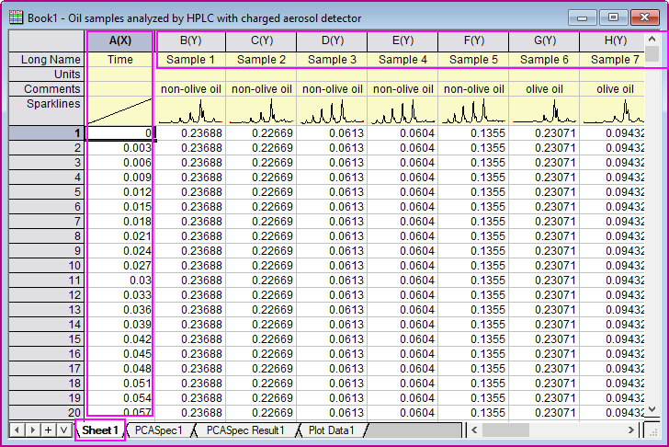Click horizontal scrollbar right arrow
669x447 pixels.
[x=631, y=430]
